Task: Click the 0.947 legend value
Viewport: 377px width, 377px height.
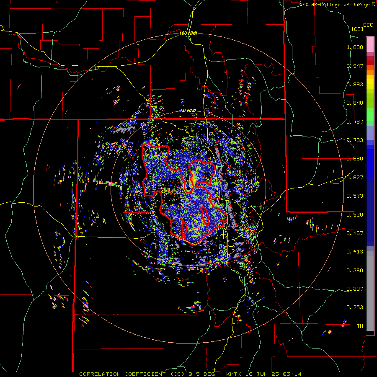Action: click(x=355, y=66)
